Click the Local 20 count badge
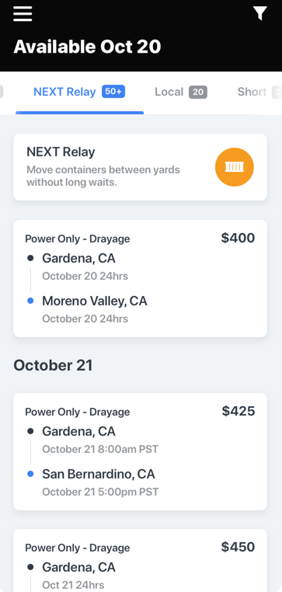This screenshot has width=282, height=592. (198, 92)
